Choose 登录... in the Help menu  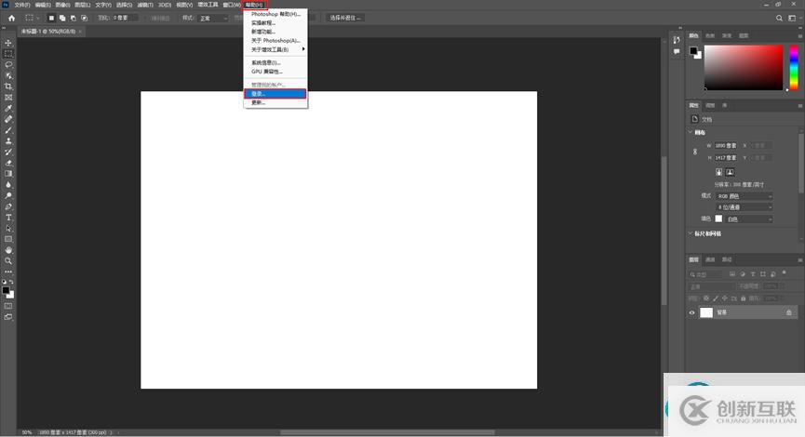(275, 93)
